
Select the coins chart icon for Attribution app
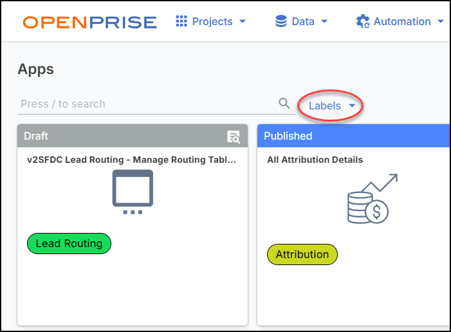[371, 199]
